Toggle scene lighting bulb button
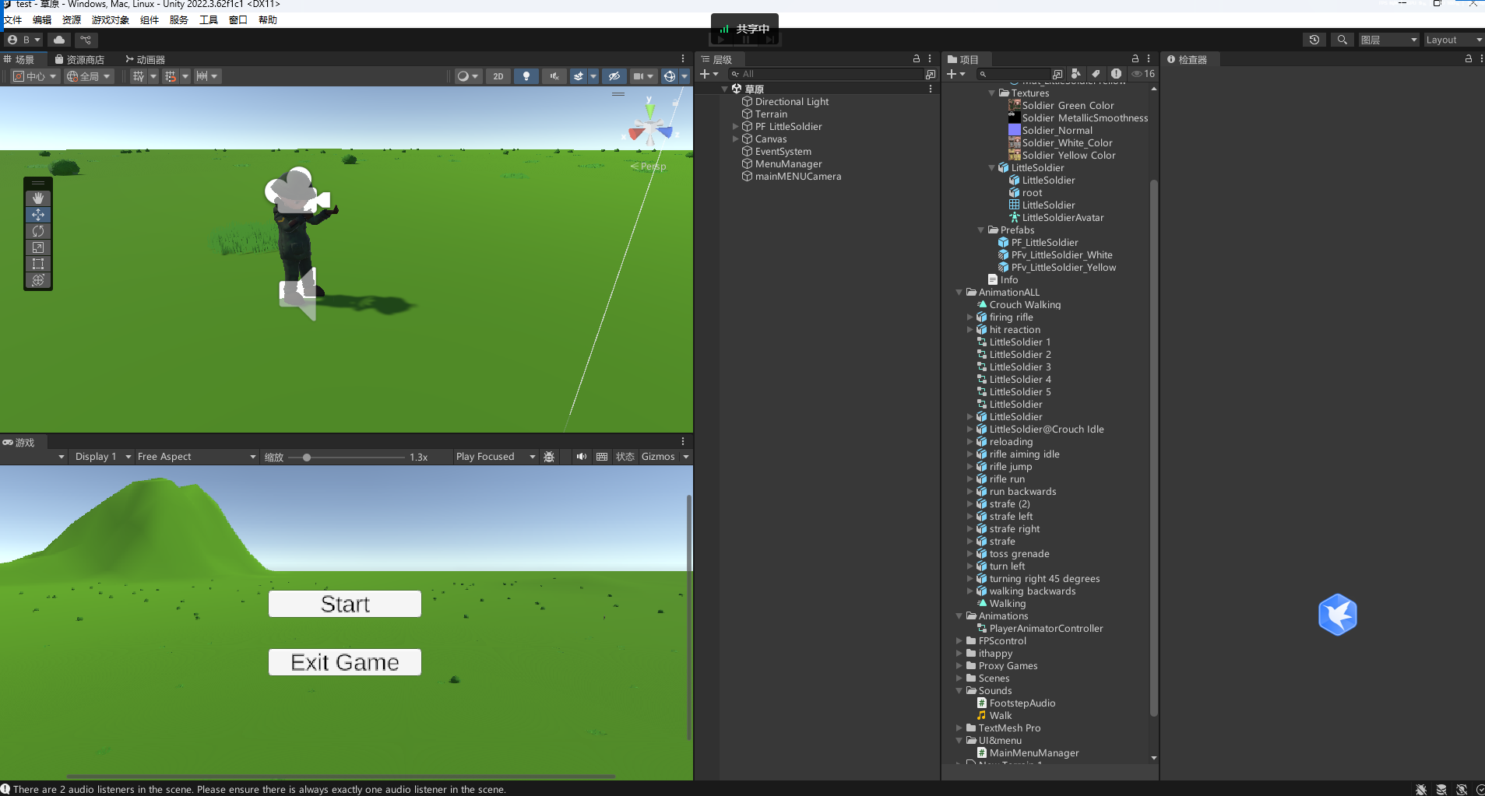Viewport: 1485px width, 796px height. [x=526, y=76]
